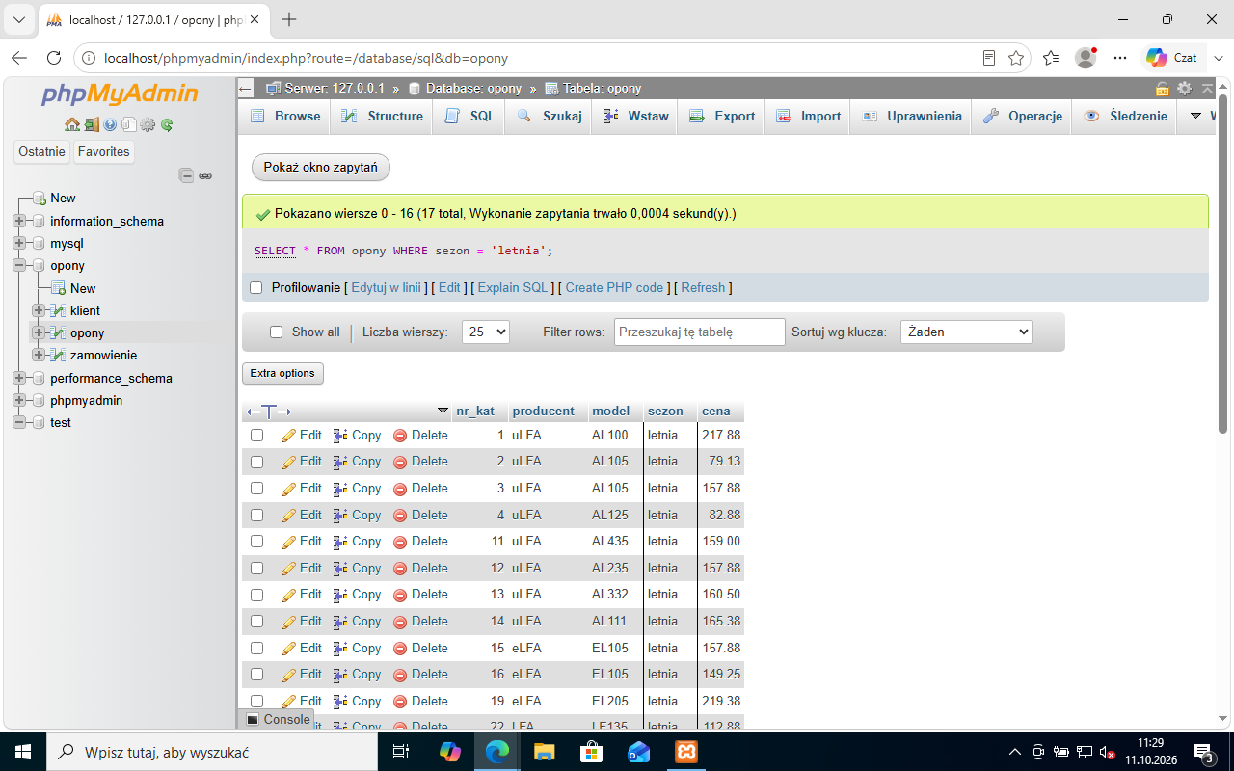Click red Delete icon for row AL100

400,436
